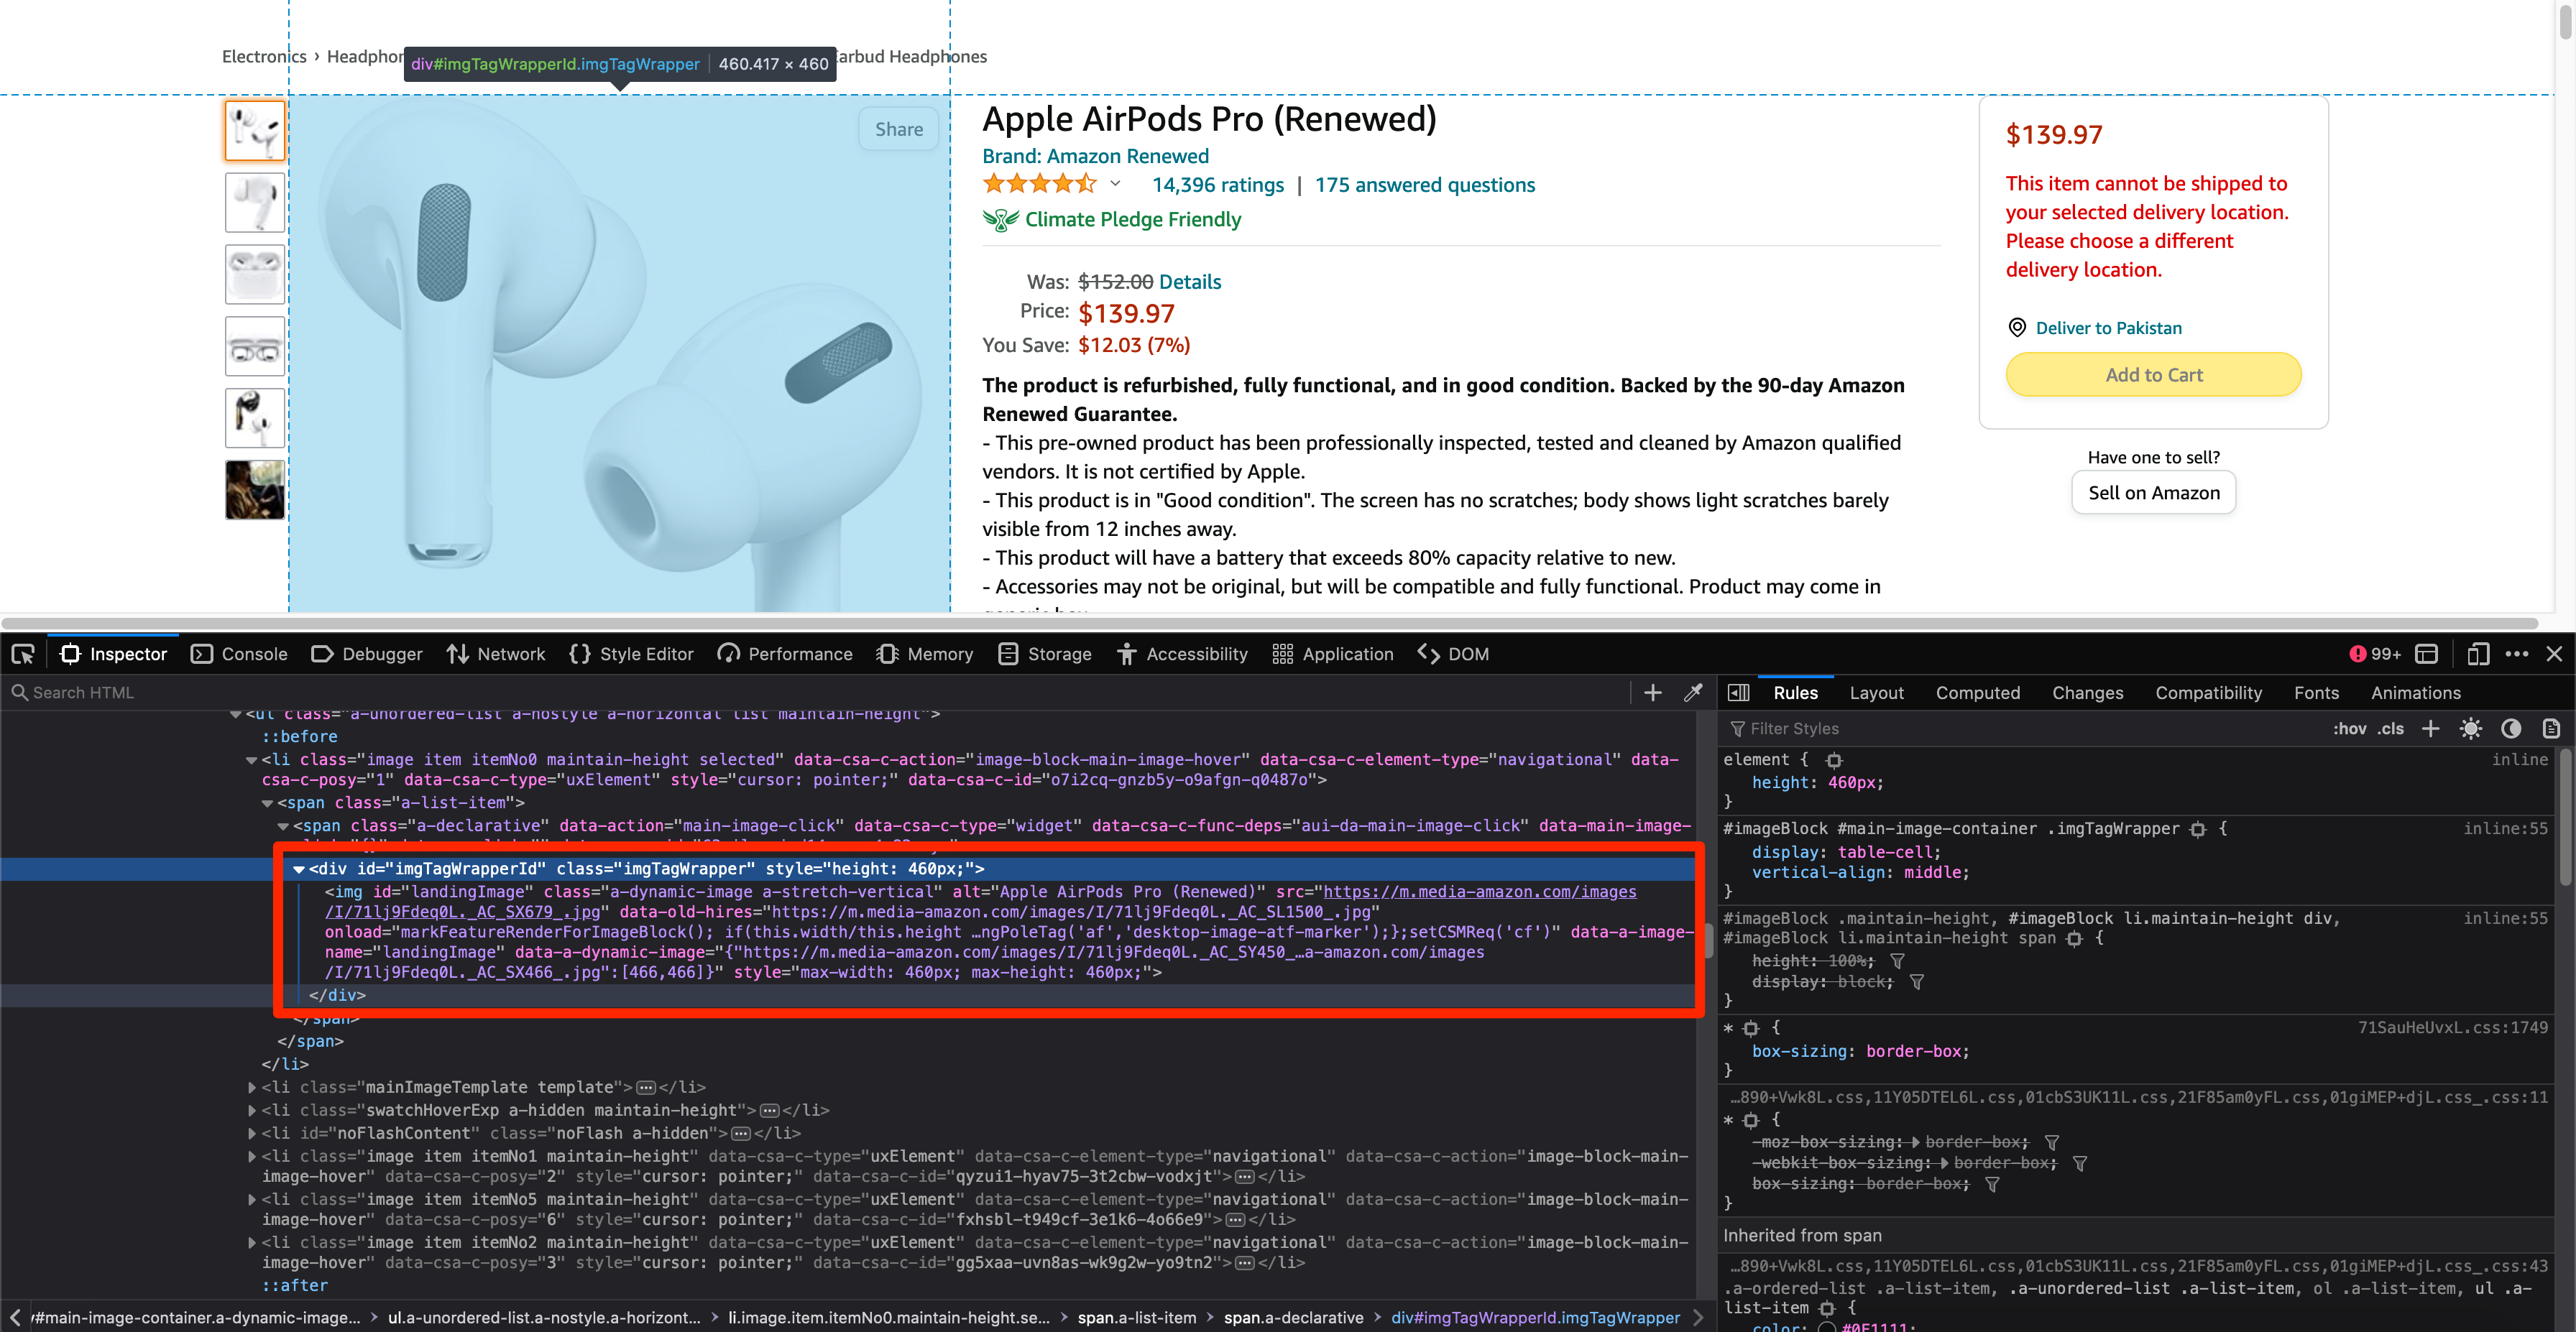Click selector highlighter beside .imgTagWrapper rule
This screenshot has width=2576, height=1332.
[2197, 829]
